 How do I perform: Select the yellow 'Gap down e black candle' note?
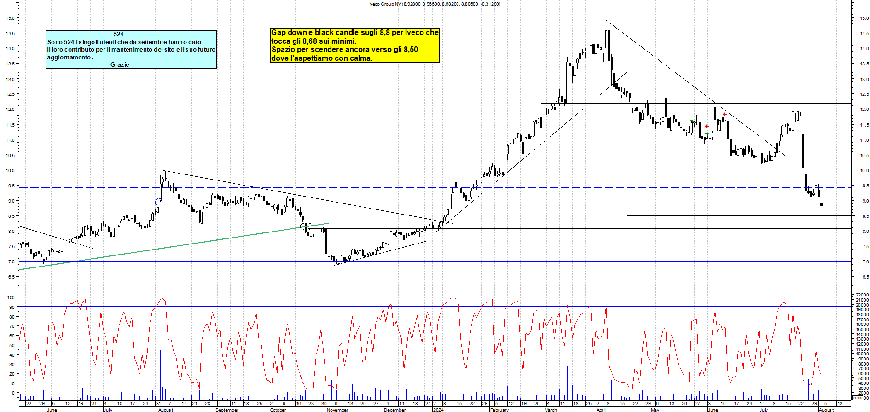pos(355,45)
